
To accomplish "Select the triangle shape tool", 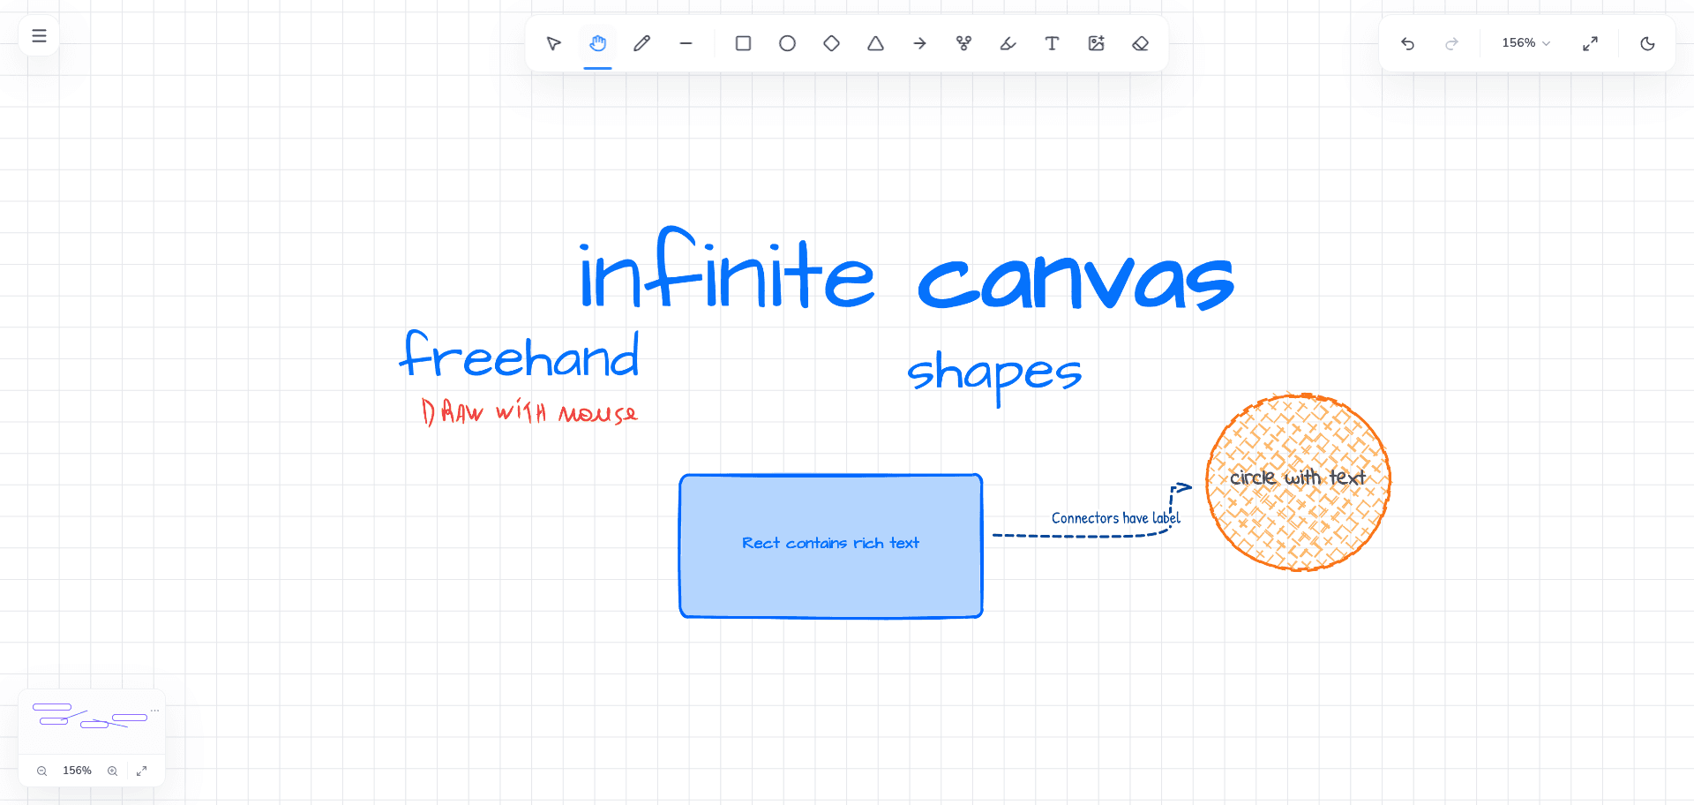I will (875, 43).
